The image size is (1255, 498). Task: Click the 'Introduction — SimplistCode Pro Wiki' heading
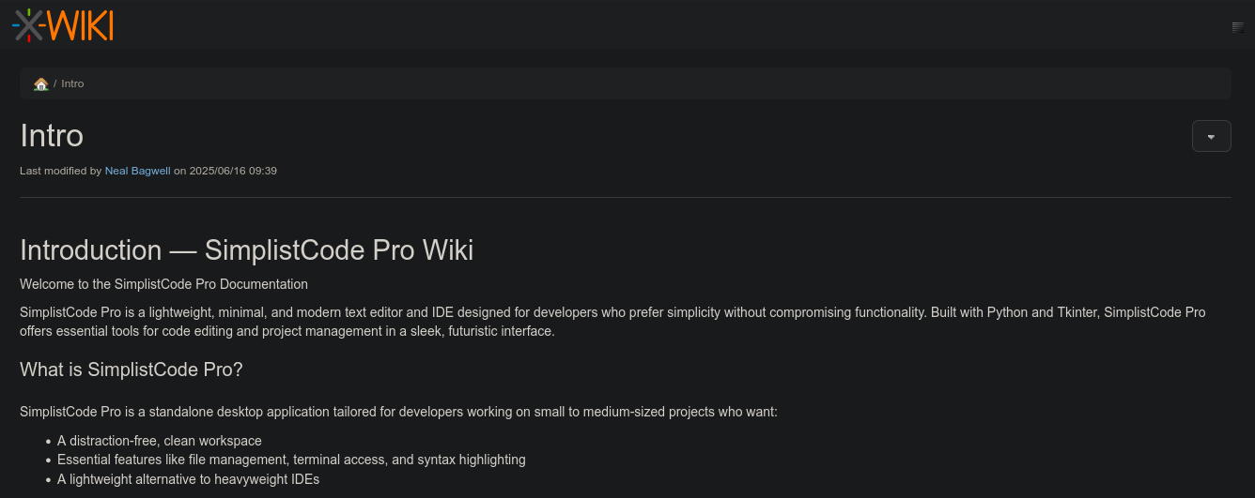pos(246,250)
